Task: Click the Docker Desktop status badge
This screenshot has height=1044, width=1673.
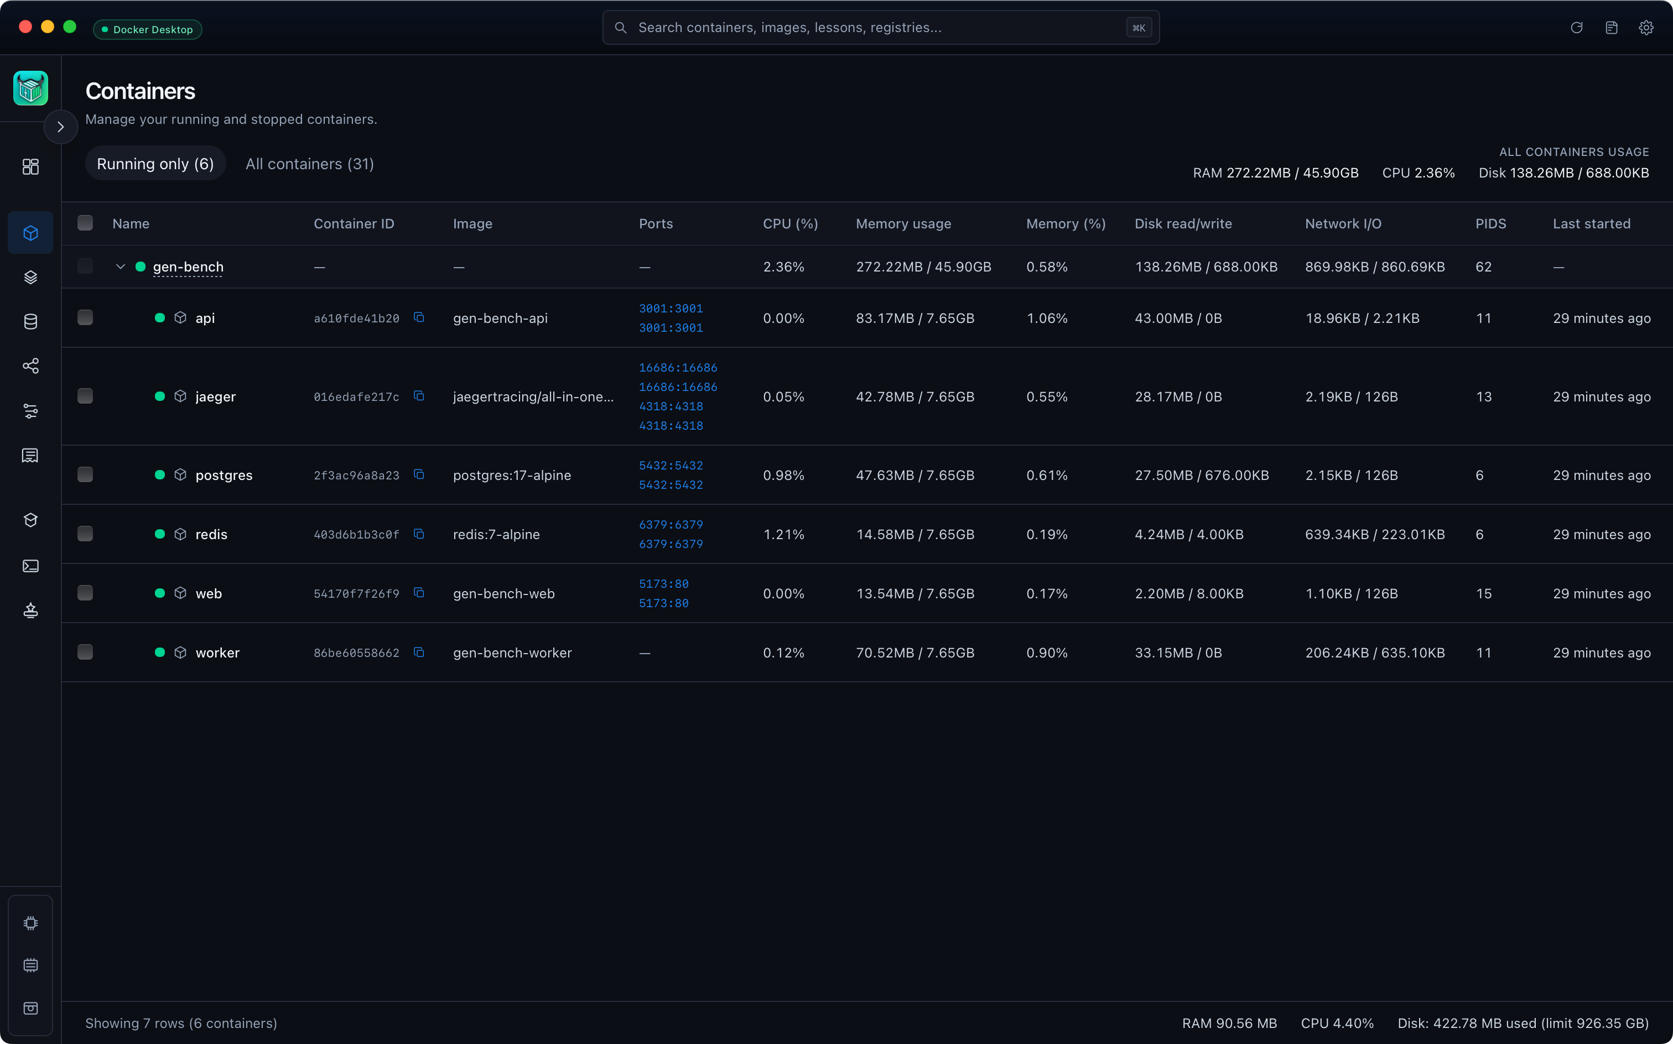Action: coord(147,30)
